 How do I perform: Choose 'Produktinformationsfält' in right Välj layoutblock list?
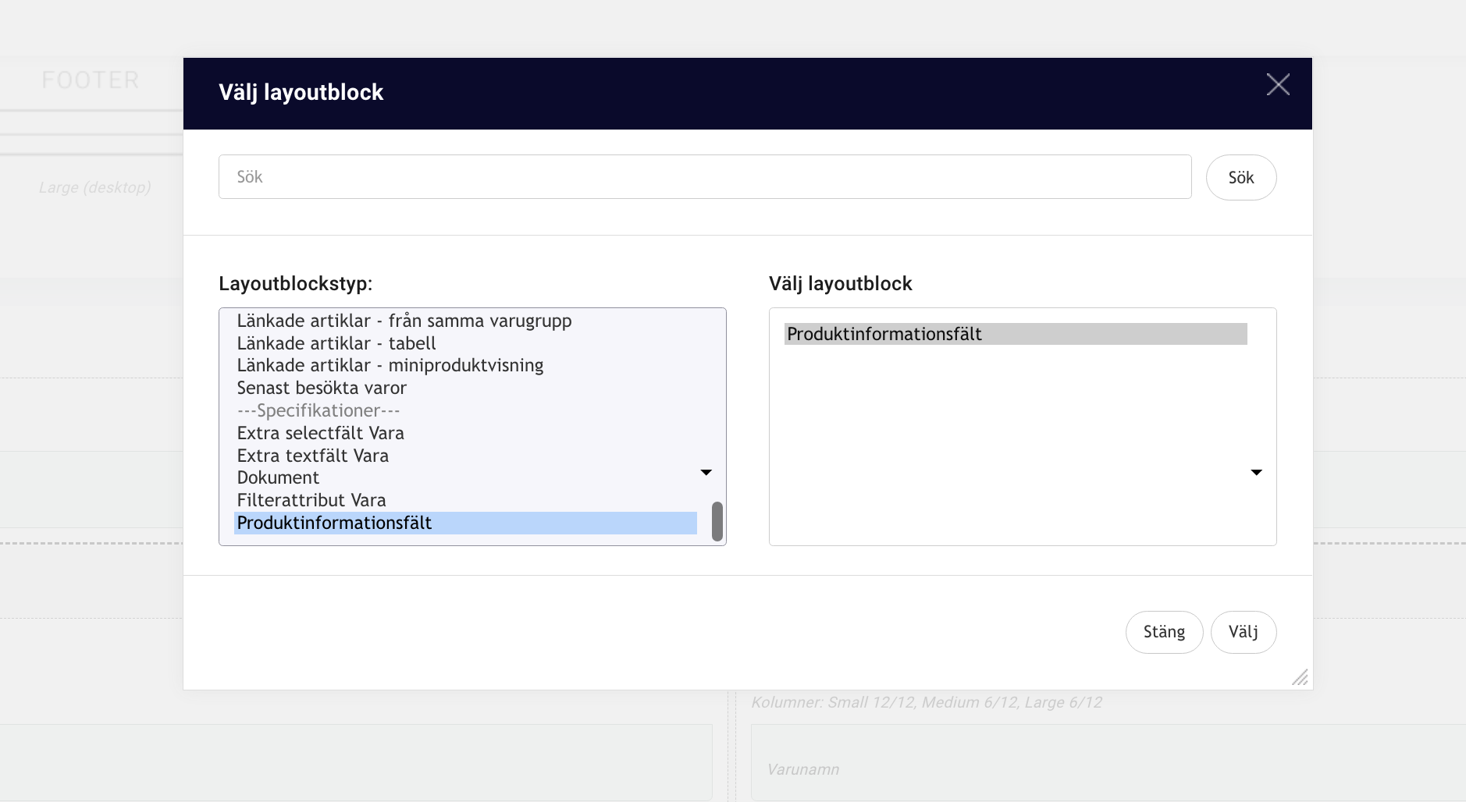(x=1016, y=334)
